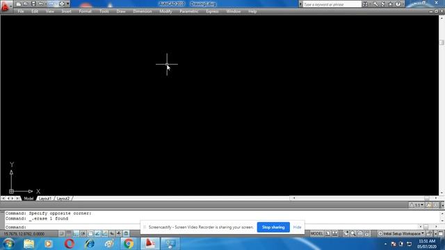The width and height of the screenshot is (445, 250).
Task: Click the last-tab navigation arrow
Action: coord(18,199)
